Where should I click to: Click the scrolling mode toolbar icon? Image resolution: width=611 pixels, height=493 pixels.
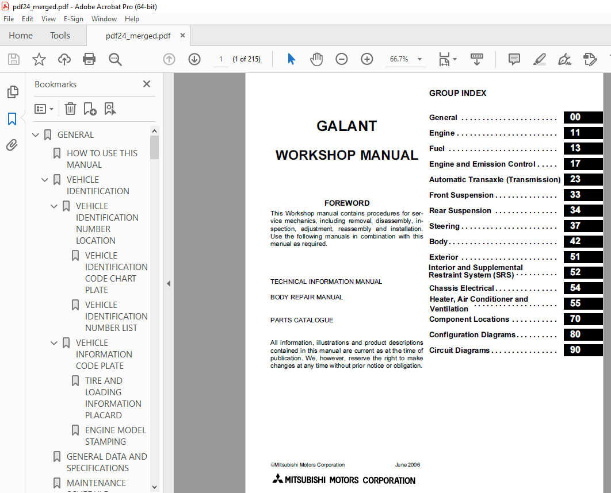click(x=476, y=59)
